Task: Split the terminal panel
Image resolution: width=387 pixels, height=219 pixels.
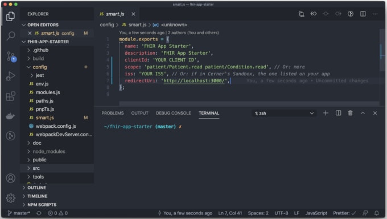Action: point(338,113)
